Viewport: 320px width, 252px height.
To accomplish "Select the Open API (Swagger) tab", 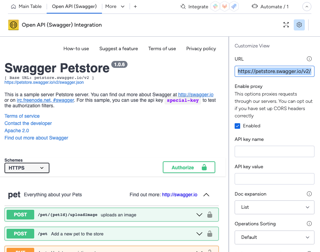I will (74, 7).
